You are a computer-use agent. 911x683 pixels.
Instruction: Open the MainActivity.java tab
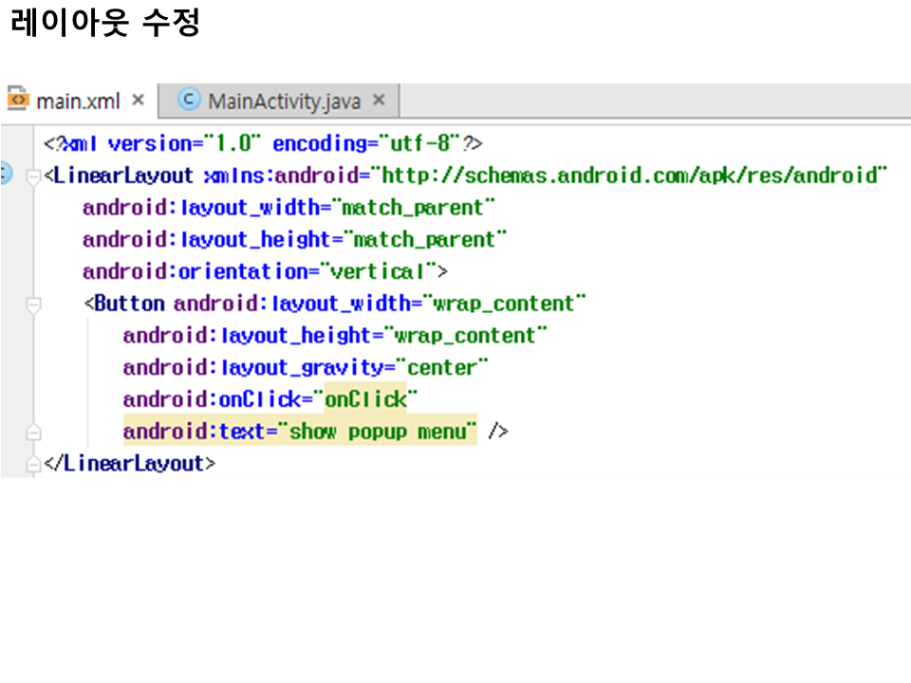(x=284, y=101)
